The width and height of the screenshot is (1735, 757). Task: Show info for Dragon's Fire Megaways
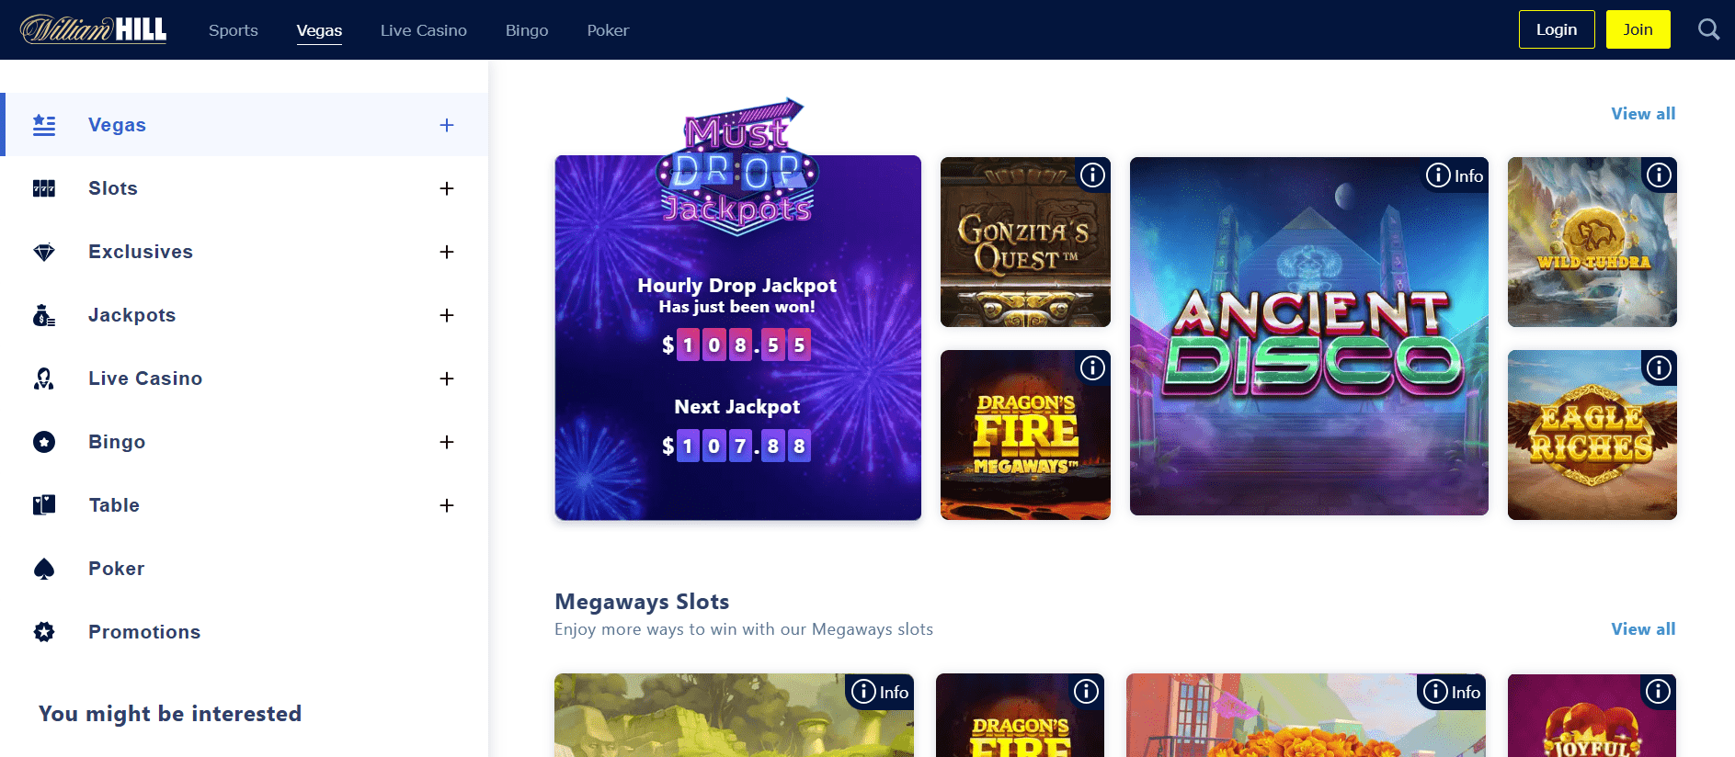coord(1092,367)
